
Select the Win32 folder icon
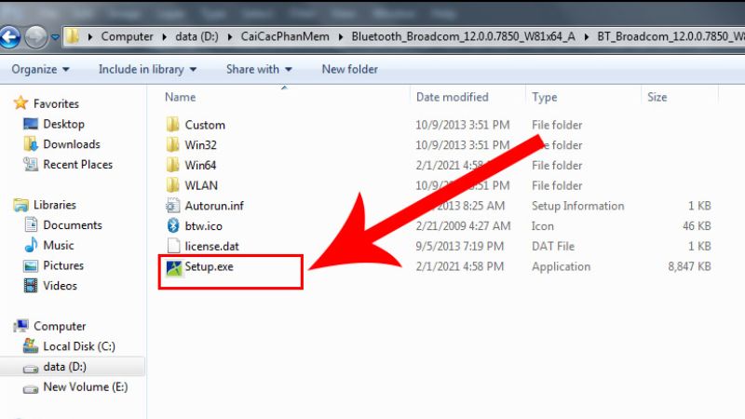coord(173,144)
